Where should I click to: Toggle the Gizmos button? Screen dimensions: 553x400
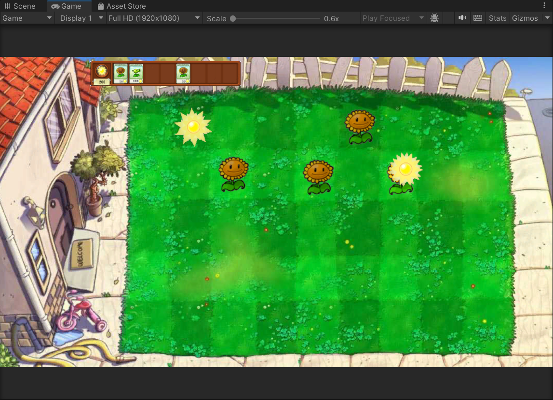point(525,18)
